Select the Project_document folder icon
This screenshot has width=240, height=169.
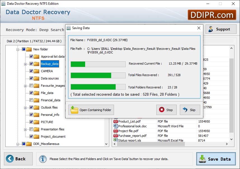(x=36, y=137)
